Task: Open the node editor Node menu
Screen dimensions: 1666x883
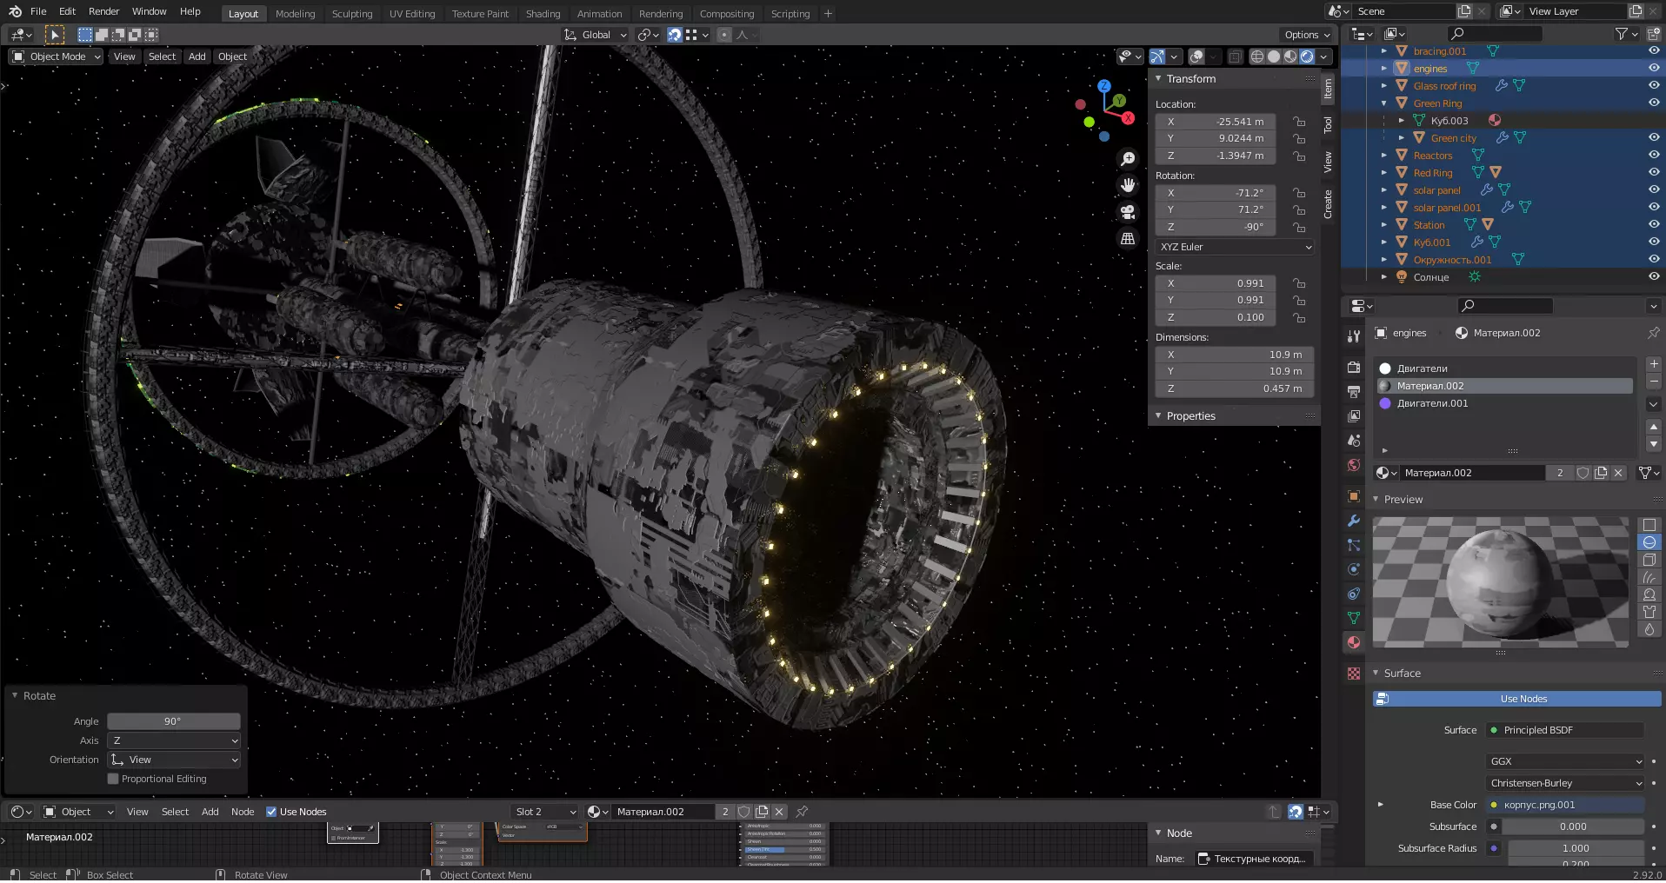Action: [243, 812]
